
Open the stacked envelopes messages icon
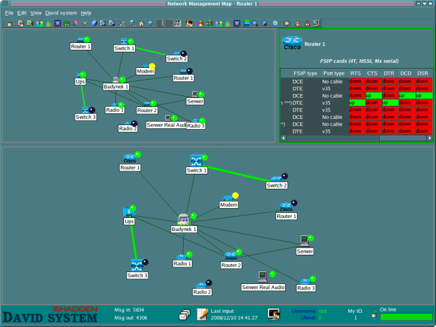(184, 315)
